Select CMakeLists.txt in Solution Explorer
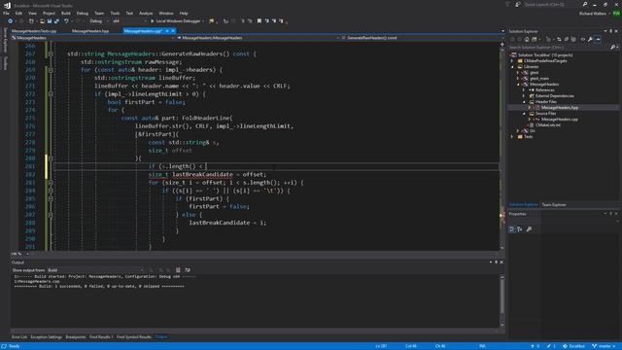622x350 pixels. (548, 125)
